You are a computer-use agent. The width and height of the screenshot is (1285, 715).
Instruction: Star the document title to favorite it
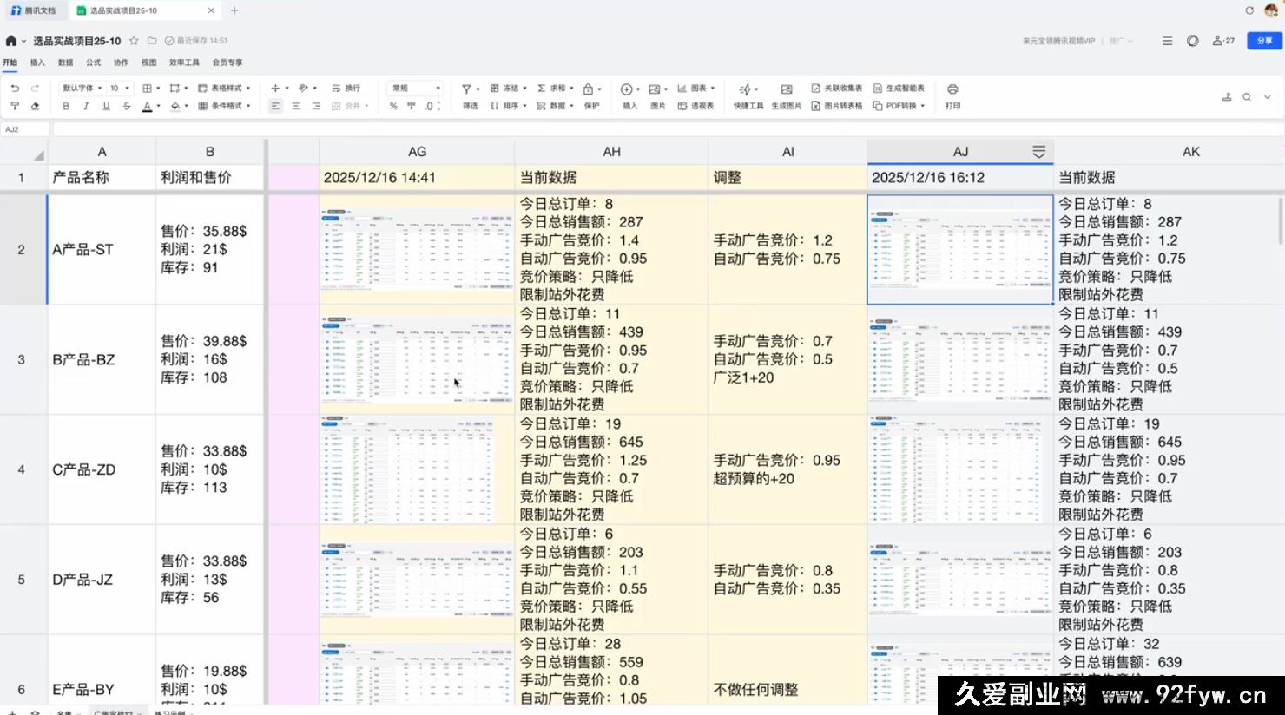[134, 40]
